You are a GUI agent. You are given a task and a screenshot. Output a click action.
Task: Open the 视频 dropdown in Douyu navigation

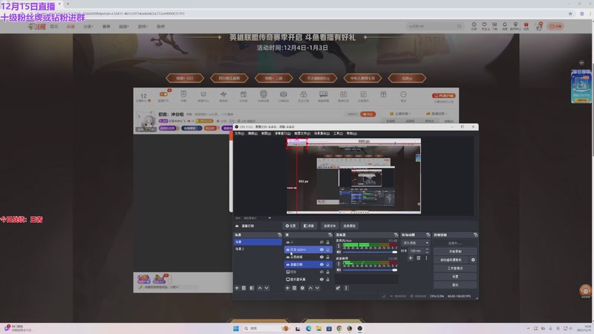click(x=124, y=27)
